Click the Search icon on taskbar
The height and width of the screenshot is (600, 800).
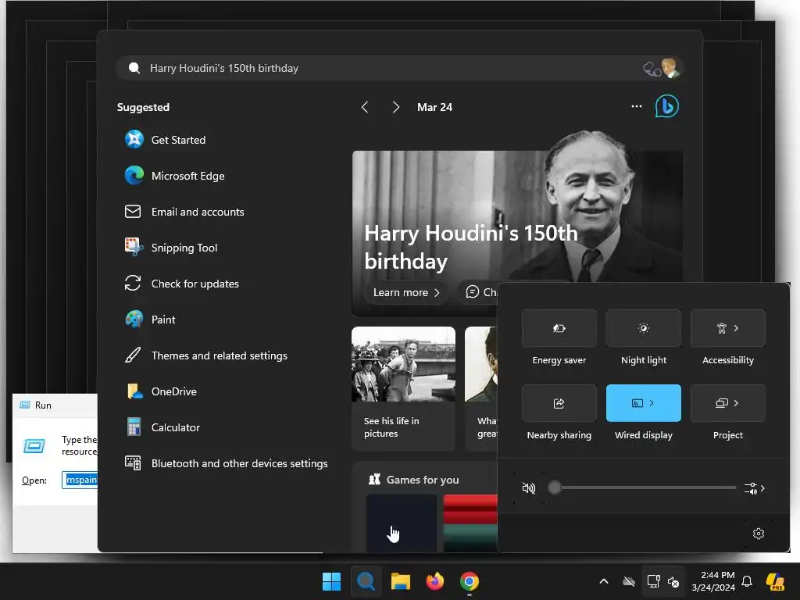366,581
